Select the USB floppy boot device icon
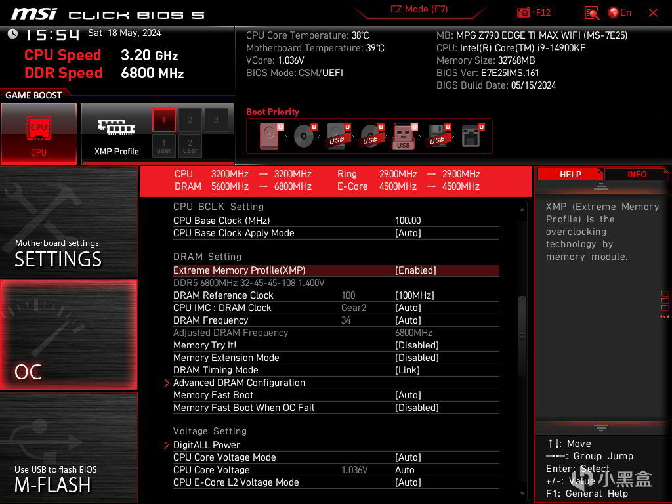The width and height of the screenshot is (672, 504). pyautogui.click(x=438, y=135)
